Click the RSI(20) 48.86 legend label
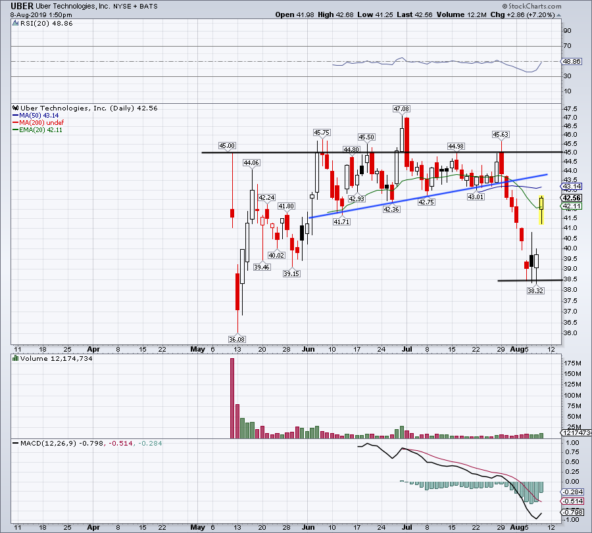This screenshot has width=592, height=533. coord(47,24)
